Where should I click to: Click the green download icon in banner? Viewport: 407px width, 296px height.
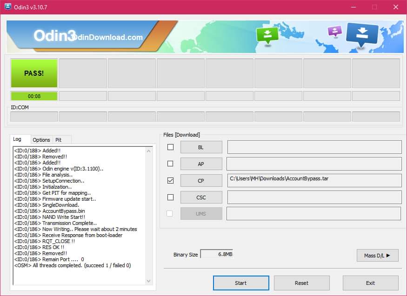pos(267,35)
